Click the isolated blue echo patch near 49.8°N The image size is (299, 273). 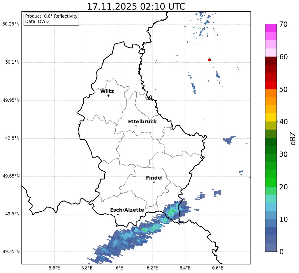229,140
